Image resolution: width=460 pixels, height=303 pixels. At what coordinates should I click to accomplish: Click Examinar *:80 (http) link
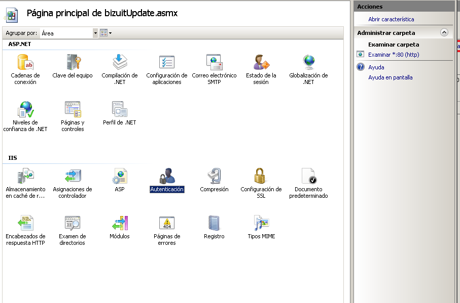394,55
